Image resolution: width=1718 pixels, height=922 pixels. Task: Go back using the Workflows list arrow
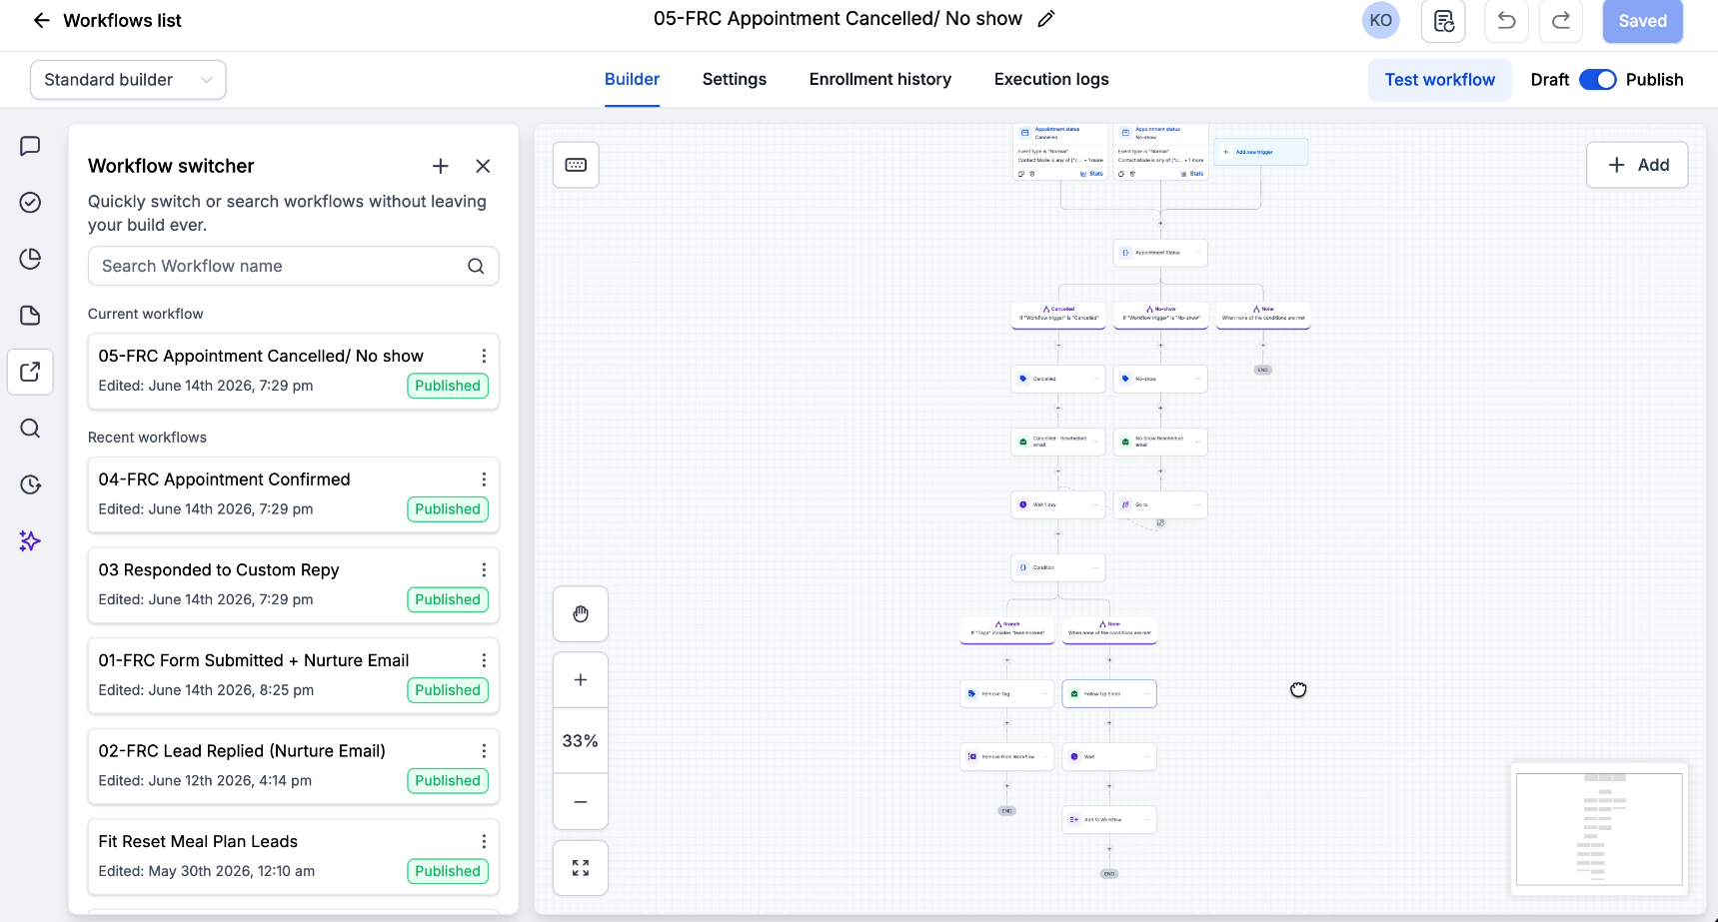click(41, 20)
